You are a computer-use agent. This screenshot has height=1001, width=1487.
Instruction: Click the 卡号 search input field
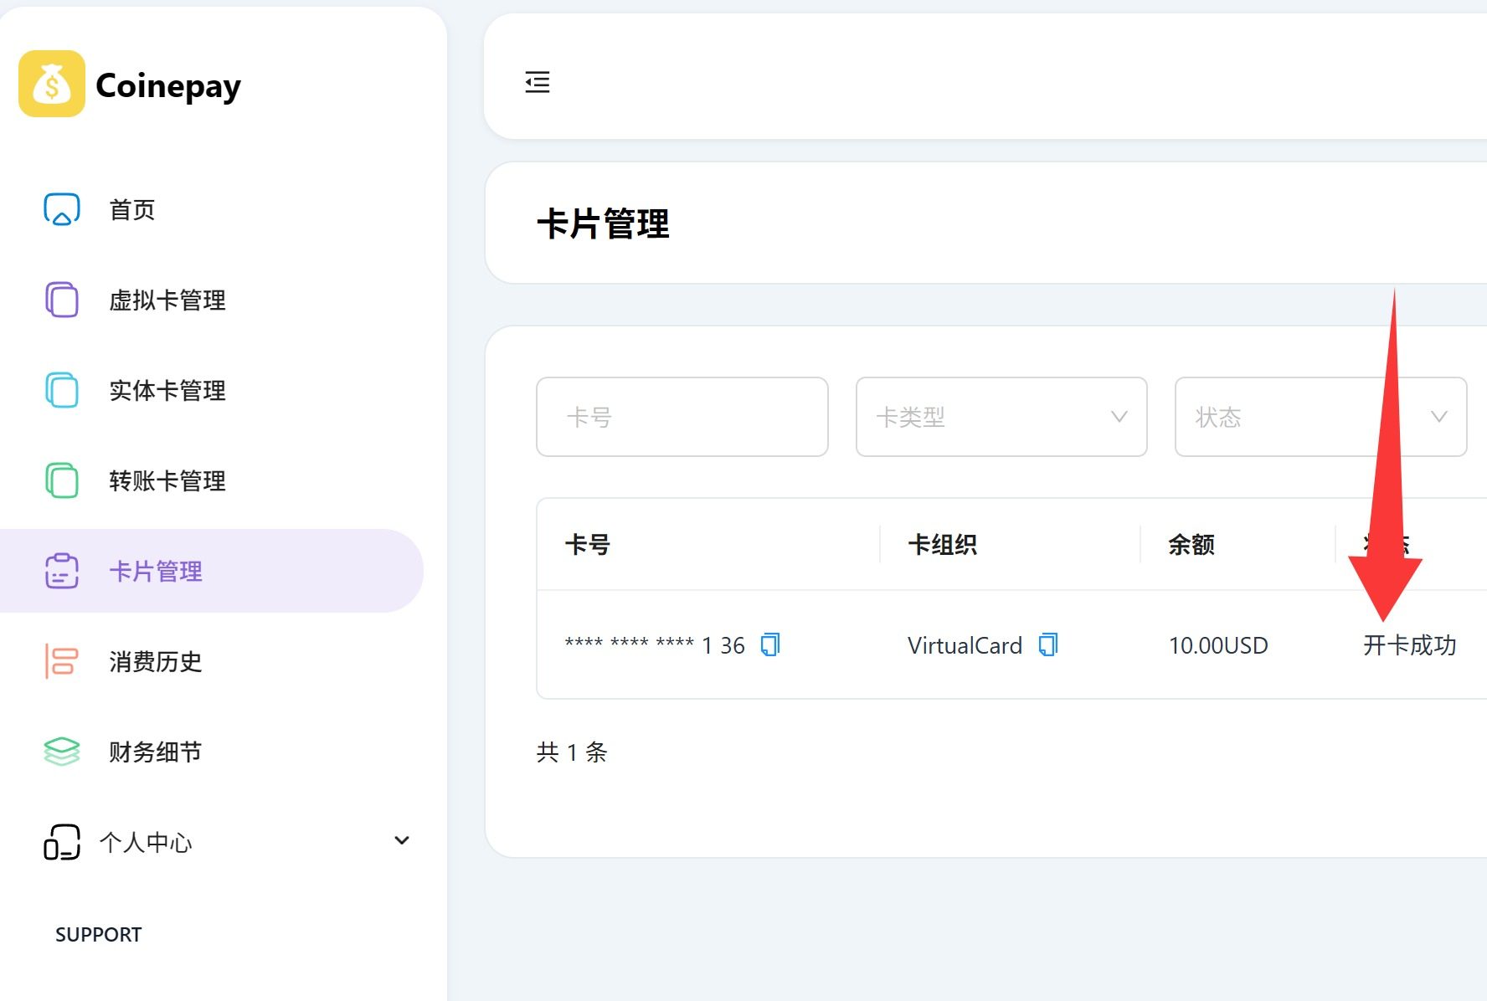click(682, 417)
